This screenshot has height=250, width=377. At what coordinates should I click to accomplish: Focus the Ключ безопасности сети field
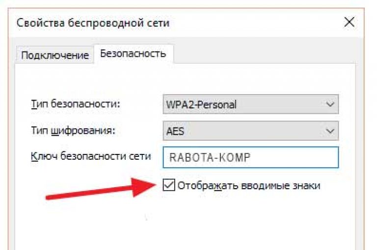pyautogui.click(x=250, y=157)
